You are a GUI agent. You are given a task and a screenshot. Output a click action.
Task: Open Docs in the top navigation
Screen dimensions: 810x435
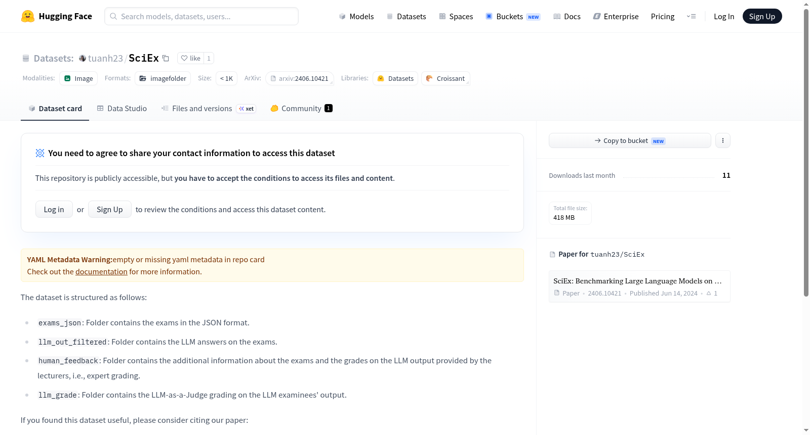click(x=567, y=16)
